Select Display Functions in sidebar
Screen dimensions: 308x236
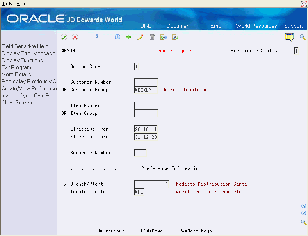(22, 61)
